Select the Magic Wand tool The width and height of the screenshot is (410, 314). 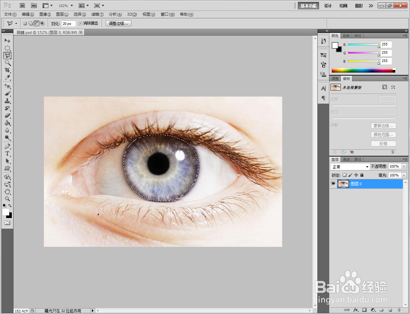point(7,63)
